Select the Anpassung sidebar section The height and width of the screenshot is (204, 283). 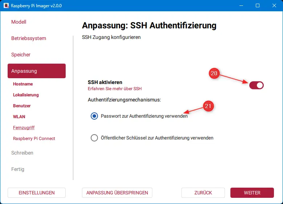(x=36, y=71)
